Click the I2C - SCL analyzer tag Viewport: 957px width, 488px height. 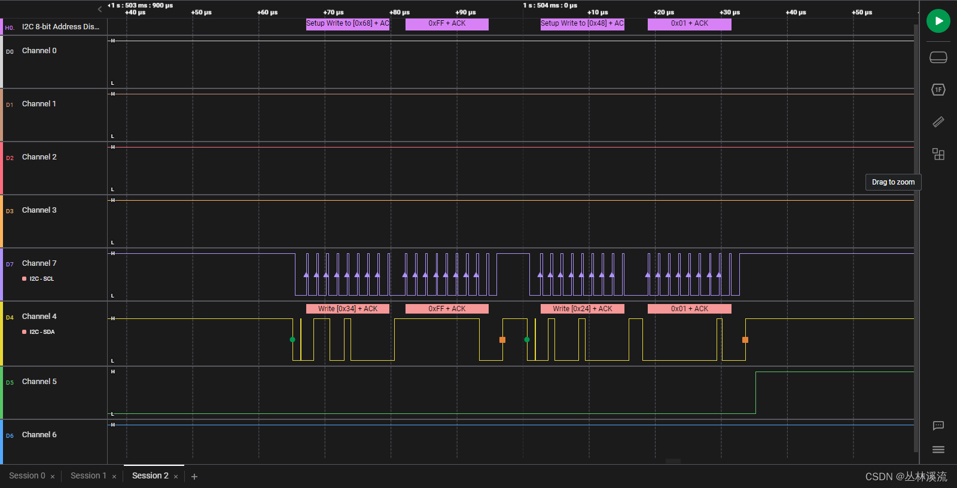[x=38, y=279]
